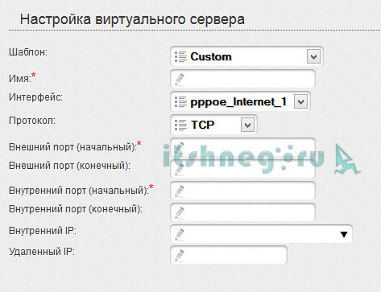Click the arrow button of the Custom template selector
Viewport: 381px width, 292px height.
[313, 56]
